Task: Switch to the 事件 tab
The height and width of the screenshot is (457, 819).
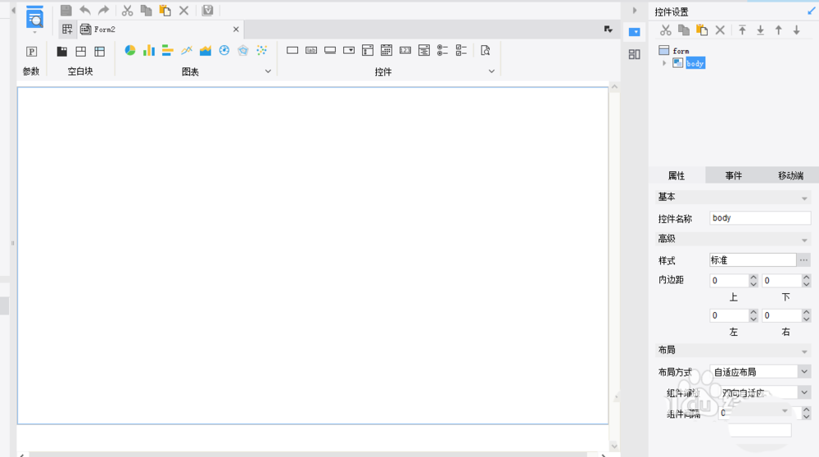Action: [733, 176]
